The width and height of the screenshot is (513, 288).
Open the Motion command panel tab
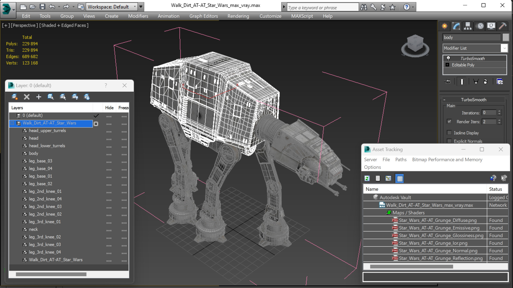480,26
